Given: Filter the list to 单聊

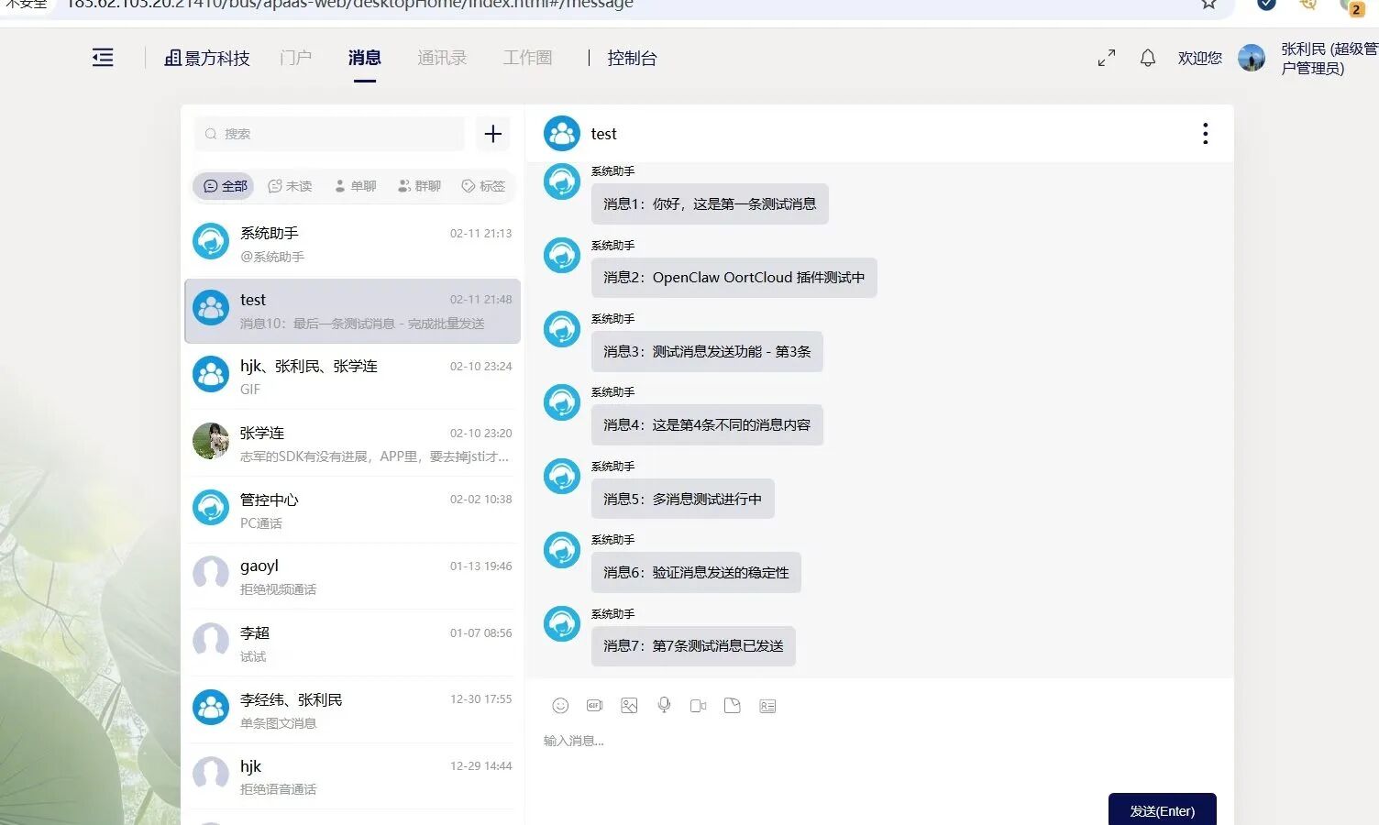Looking at the screenshot, I should 355,186.
